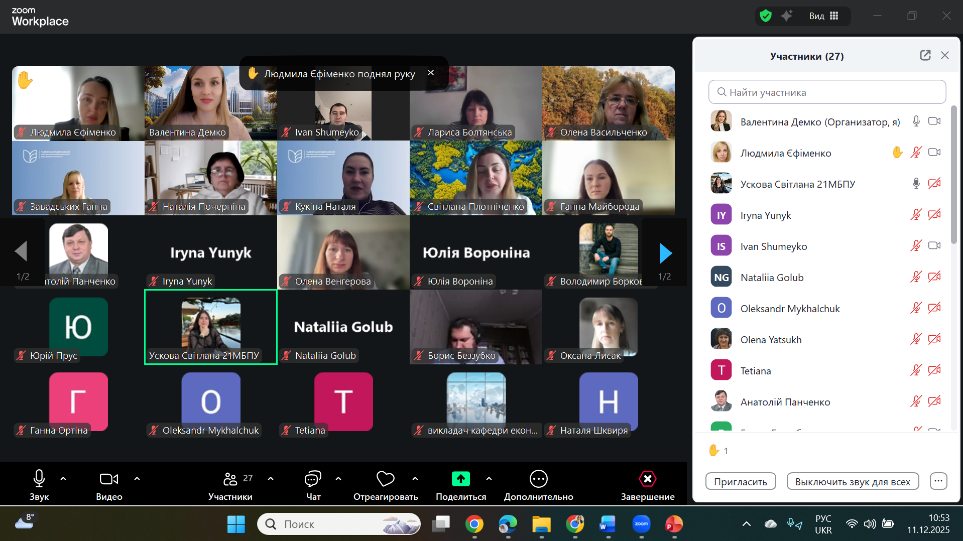Select Tetiana in the participants list
Screen dimensions: 963x541
(826, 371)
